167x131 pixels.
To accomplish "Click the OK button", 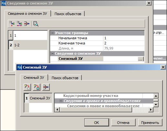I will click(x=97, y=123).
